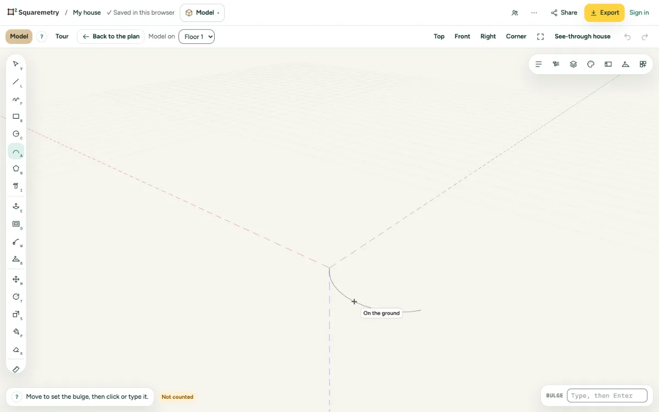Pick the Eraser tool

coord(16,349)
